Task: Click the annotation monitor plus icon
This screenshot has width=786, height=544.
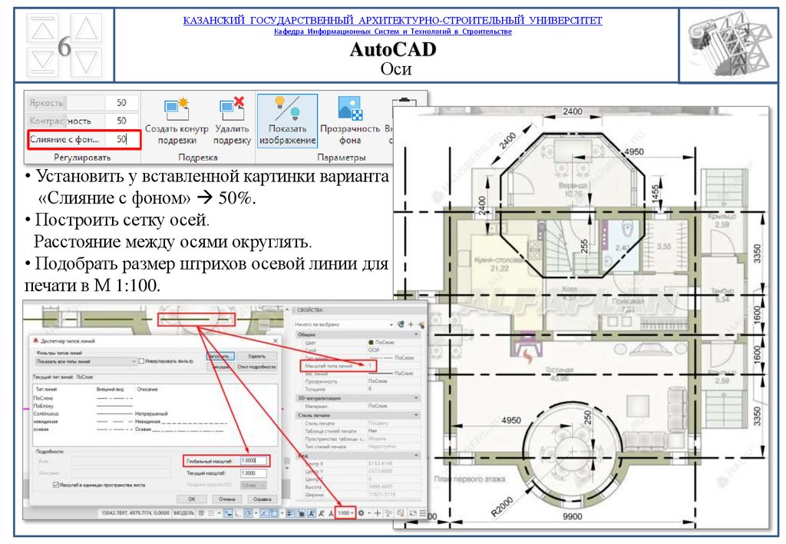Action: pos(378,513)
